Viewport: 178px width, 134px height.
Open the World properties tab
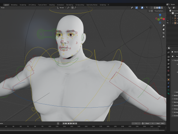[x=168, y=71]
